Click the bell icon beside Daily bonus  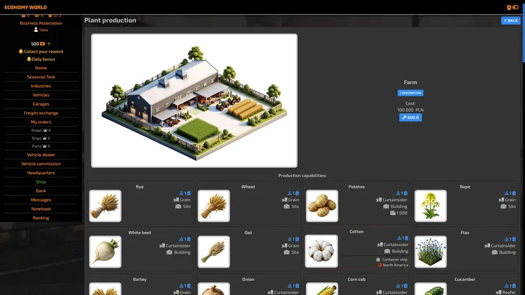click(29, 59)
